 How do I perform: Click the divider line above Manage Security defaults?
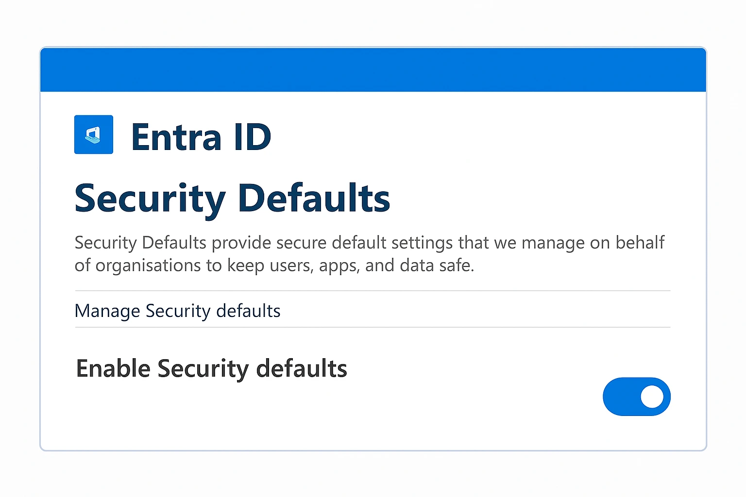373,291
